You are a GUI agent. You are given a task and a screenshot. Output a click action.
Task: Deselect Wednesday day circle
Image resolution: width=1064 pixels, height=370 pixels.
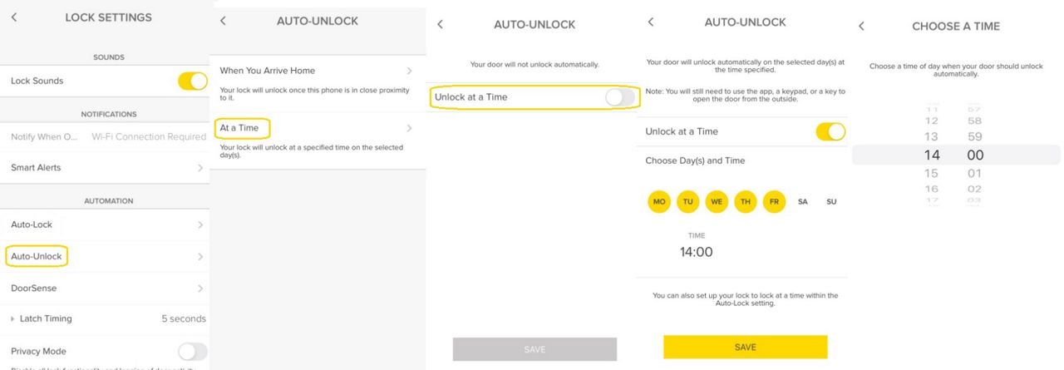click(717, 201)
